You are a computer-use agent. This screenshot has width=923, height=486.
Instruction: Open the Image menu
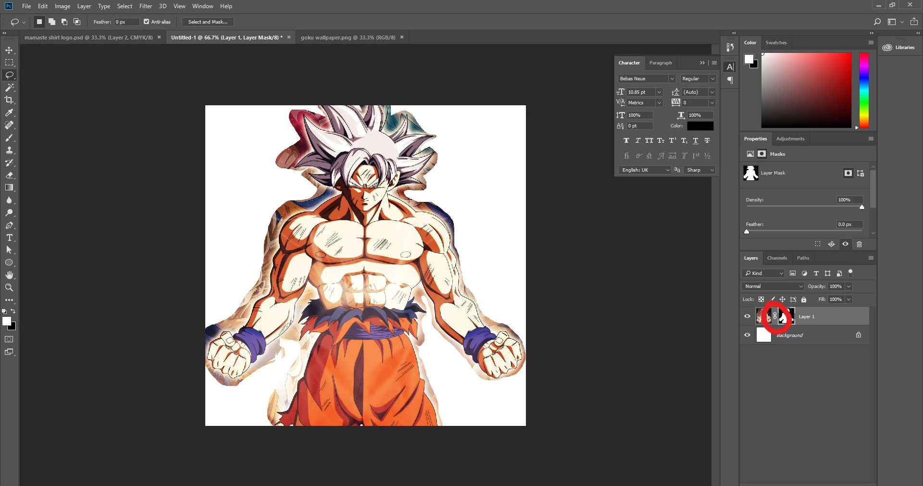click(x=62, y=6)
